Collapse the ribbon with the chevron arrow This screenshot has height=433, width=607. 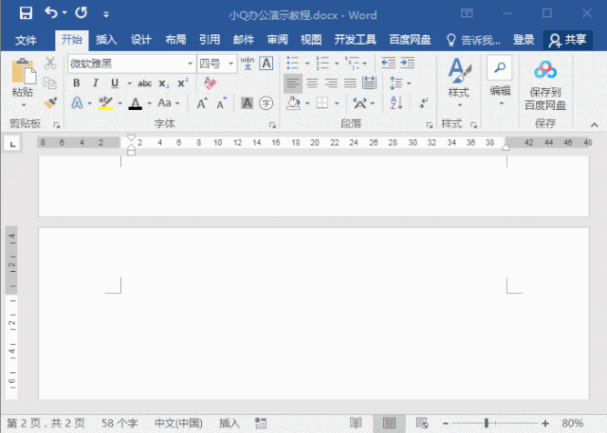595,124
